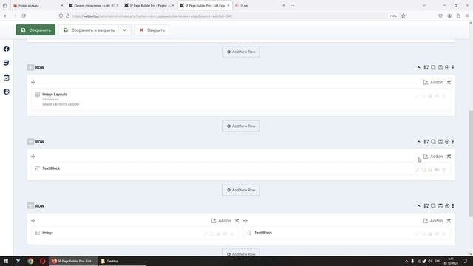
Task: Open Opera from the taskbar
Action: pyautogui.click(x=43, y=261)
